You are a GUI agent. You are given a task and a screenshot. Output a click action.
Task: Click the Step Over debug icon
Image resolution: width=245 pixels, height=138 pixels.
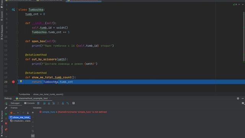click(44, 103)
